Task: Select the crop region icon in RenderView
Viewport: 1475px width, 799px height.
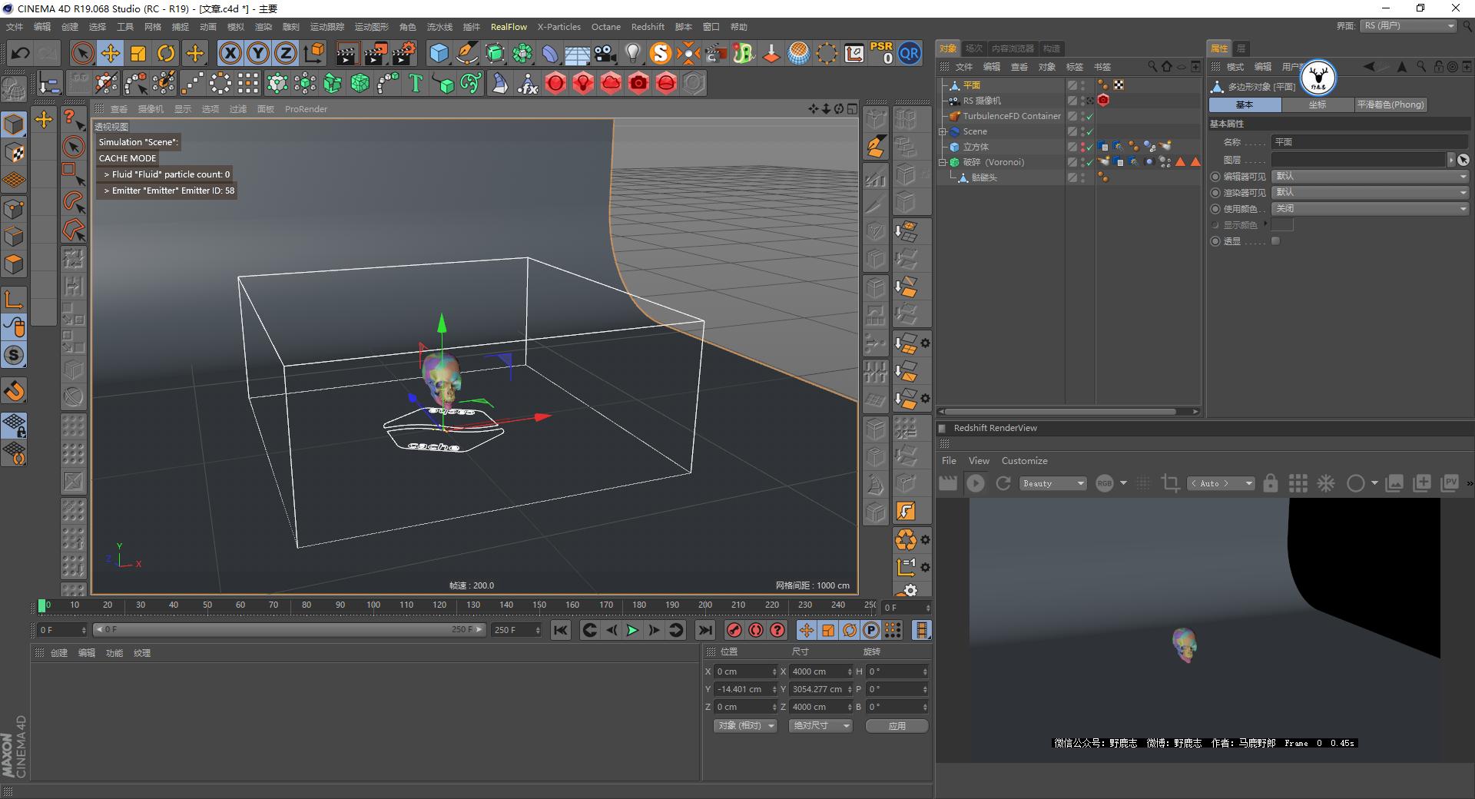Action: [x=1171, y=483]
